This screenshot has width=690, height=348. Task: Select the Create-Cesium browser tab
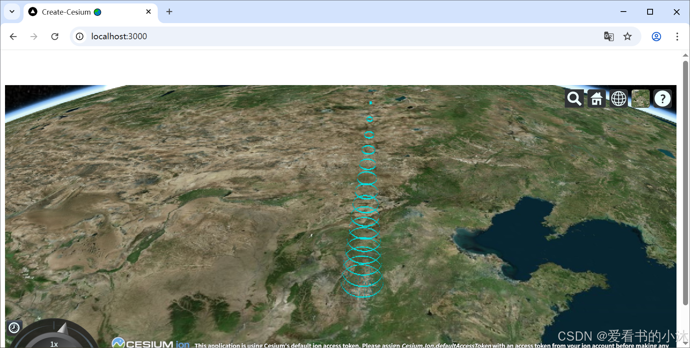[x=91, y=12]
